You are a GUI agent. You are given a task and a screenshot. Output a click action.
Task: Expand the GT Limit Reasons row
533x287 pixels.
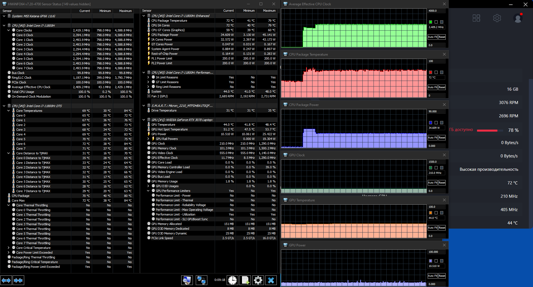pyautogui.click(x=148, y=82)
